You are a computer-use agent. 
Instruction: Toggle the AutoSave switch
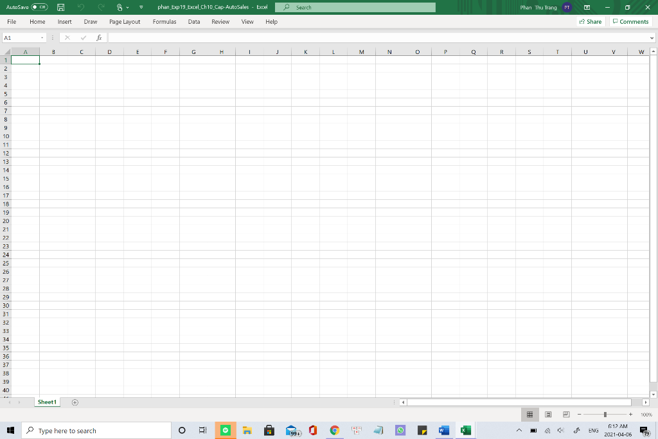tap(39, 7)
